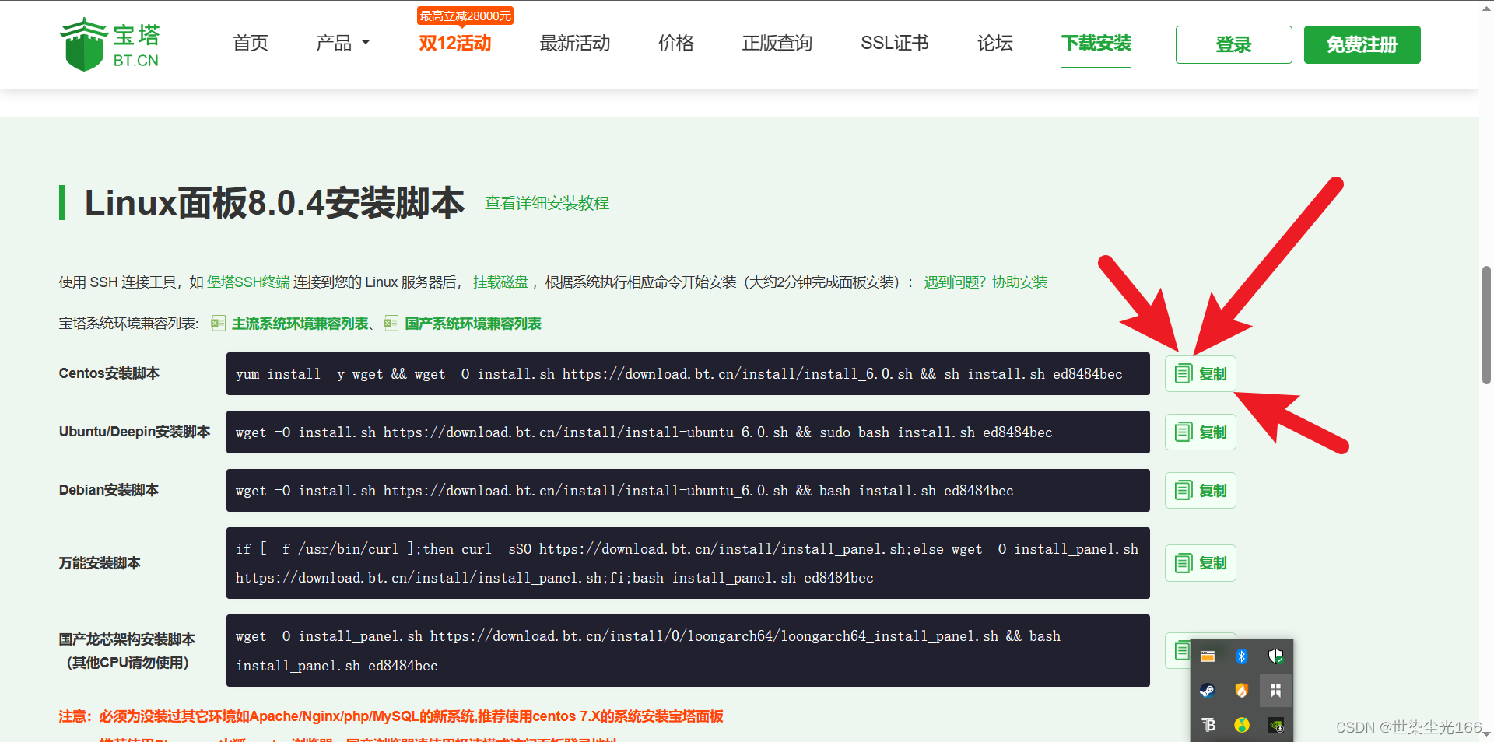
Task: Open QQ Music tray icon
Action: click(x=1242, y=725)
